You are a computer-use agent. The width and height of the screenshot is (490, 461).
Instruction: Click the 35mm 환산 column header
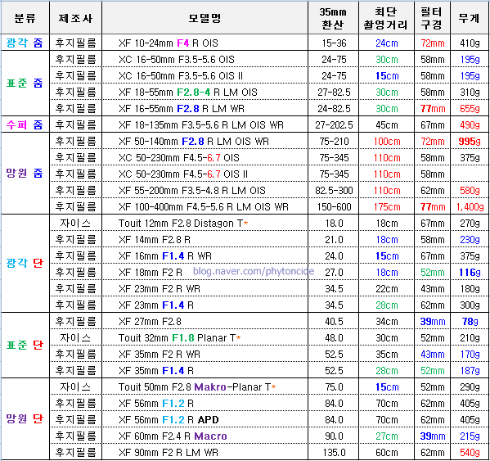[x=333, y=18]
